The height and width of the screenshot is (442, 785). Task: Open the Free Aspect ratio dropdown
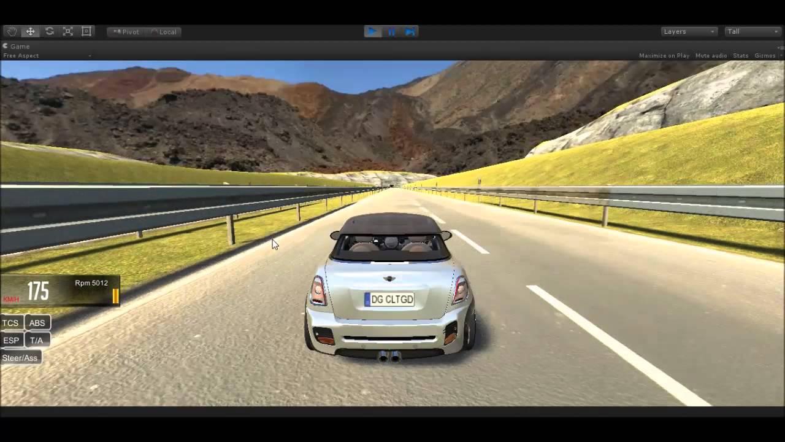[x=47, y=56]
